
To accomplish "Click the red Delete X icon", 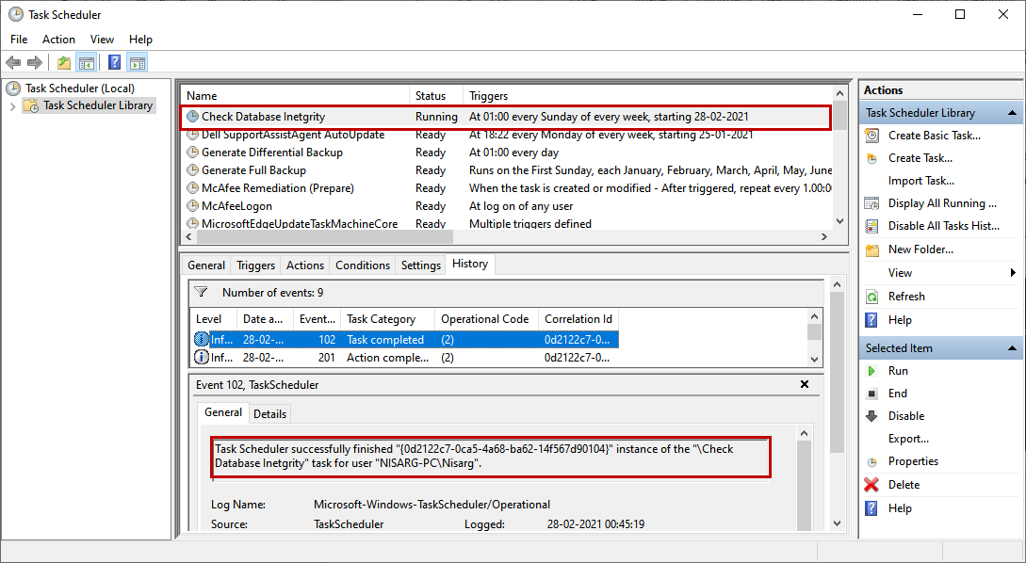I will coord(871,485).
